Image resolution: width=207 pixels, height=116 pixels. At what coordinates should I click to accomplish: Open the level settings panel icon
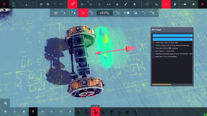[x=147, y=4]
